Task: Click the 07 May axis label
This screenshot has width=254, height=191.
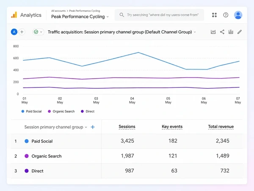Action: click(238, 101)
